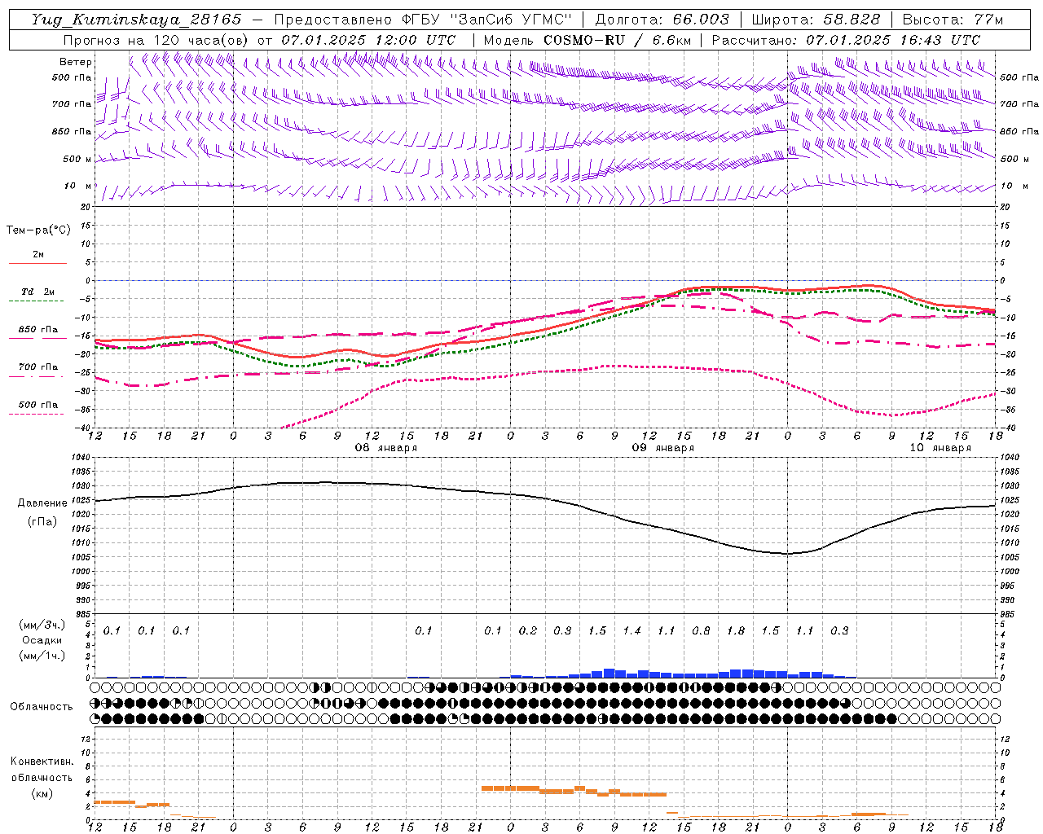Click the precipitation value "1.4"
This screenshot has width=1043, height=834.
coord(632,631)
